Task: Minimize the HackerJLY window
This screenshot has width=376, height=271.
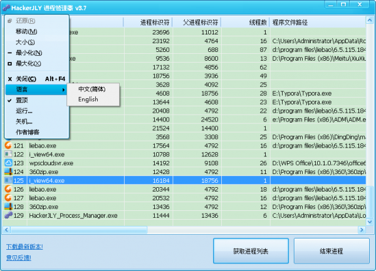Action: coord(331,4)
